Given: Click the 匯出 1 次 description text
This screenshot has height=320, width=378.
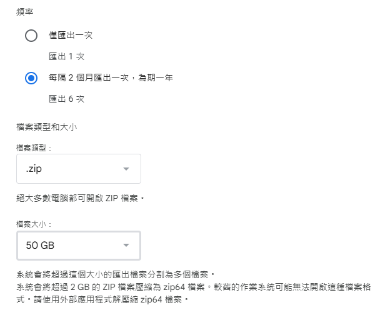Looking at the screenshot, I should pos(66,56).
